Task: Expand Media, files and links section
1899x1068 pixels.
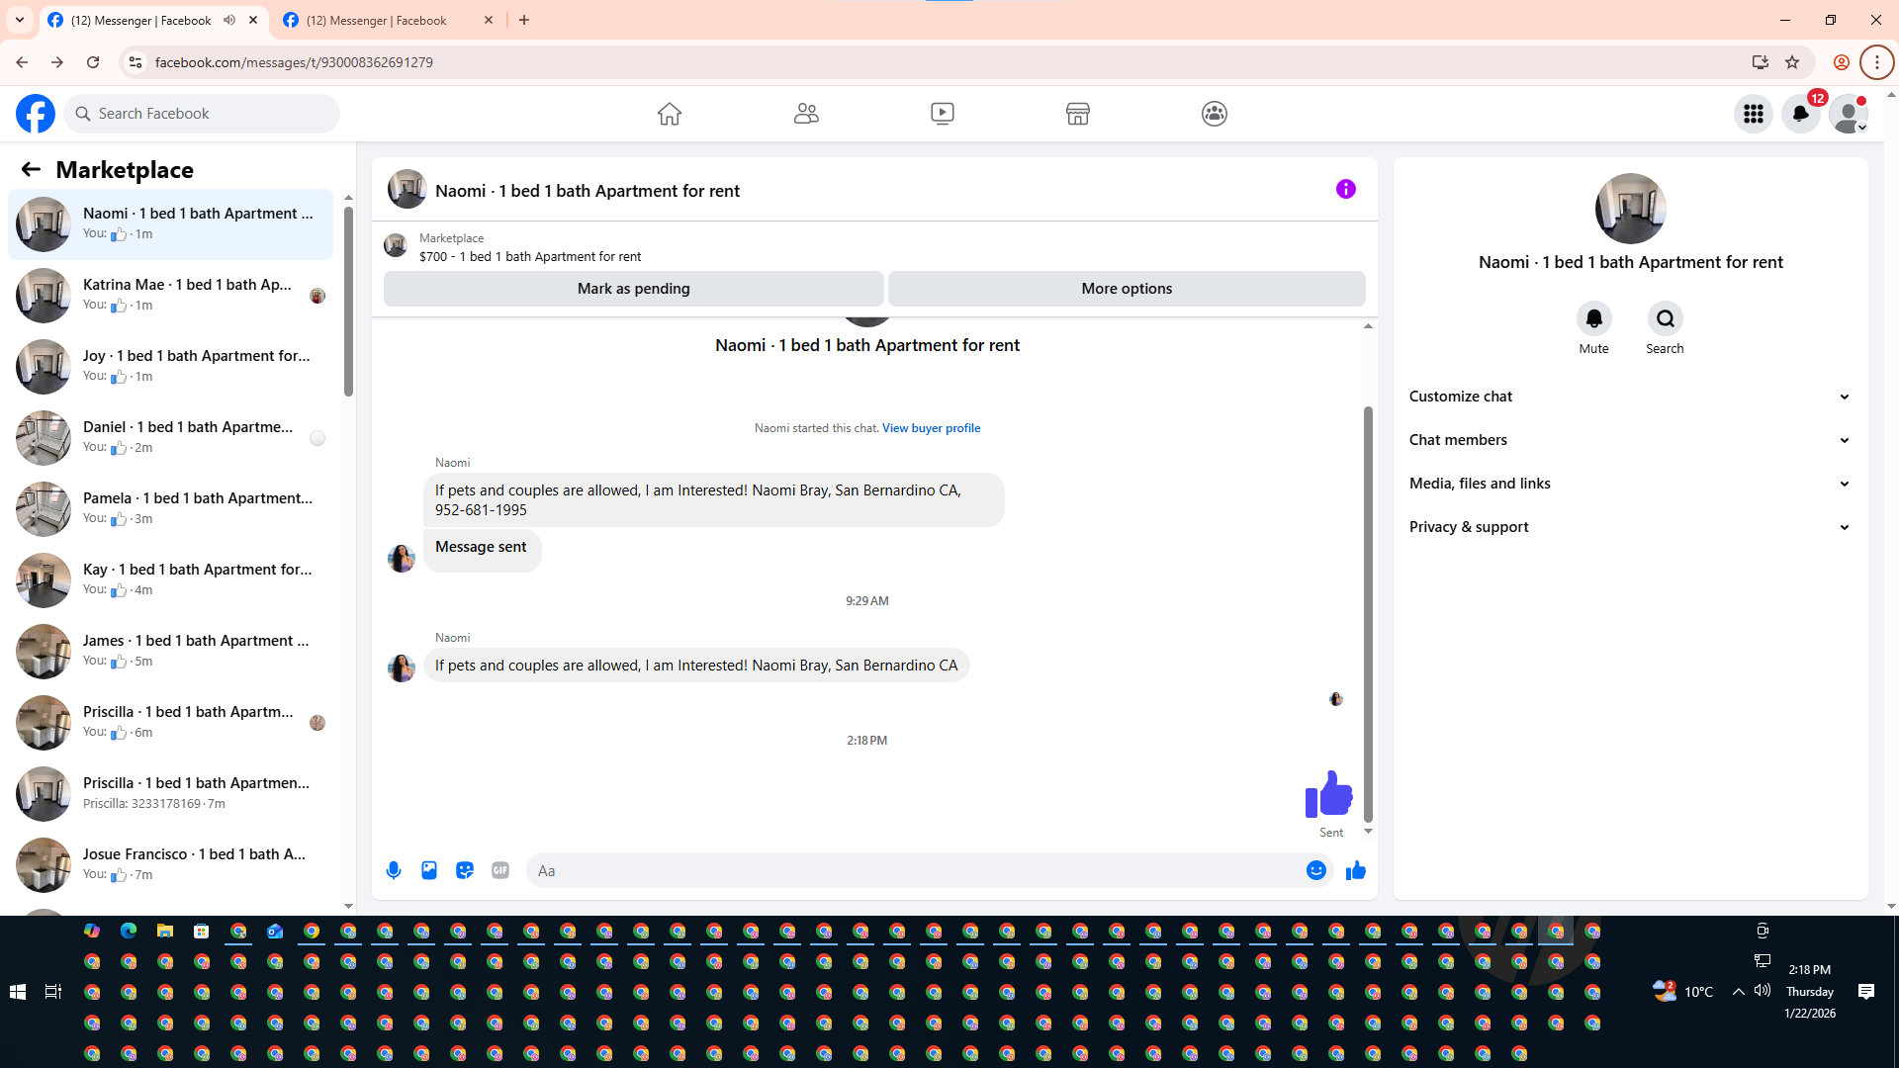Action: (1631, 484)
